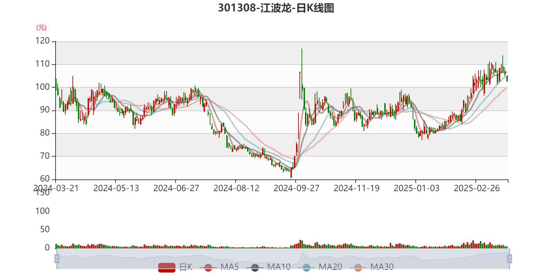Toggle the 日K candlestick series legend
Screen dimensions: 552x276
click(175, 267)
